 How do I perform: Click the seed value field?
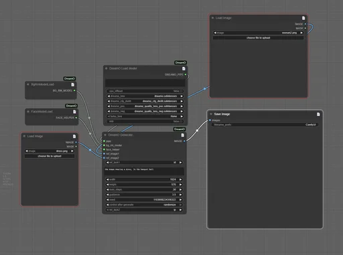(x=144, y=199)
